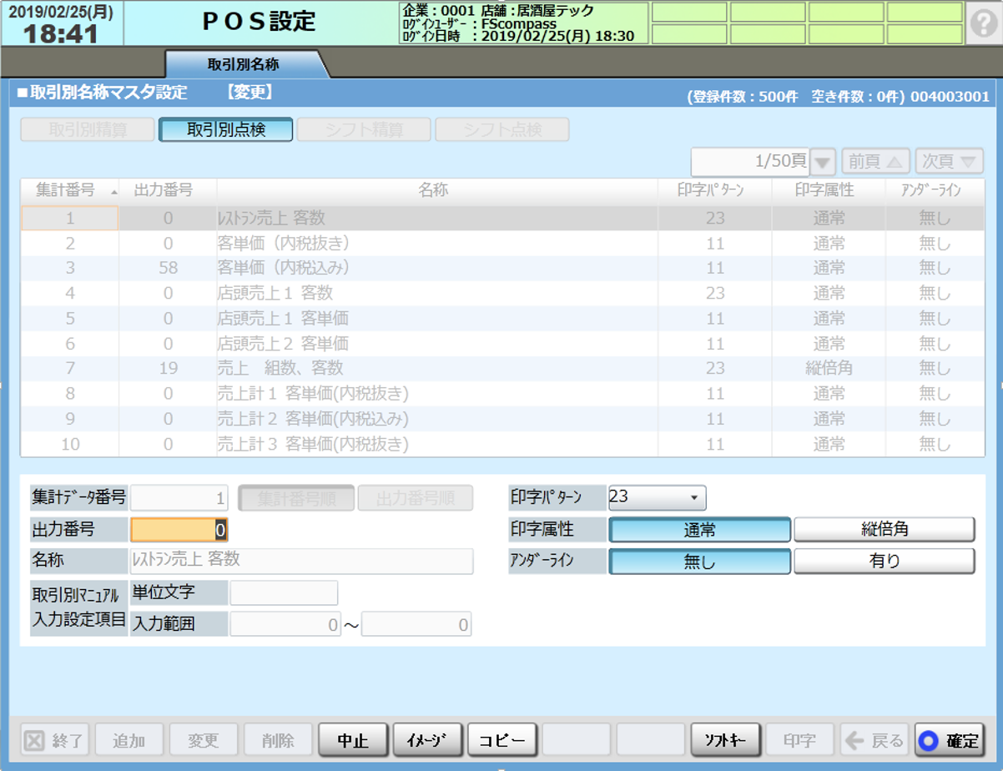The image size is (1003, 771).
Task: Click 縦倍角 cell in row 7
Action: coord(829,369)
